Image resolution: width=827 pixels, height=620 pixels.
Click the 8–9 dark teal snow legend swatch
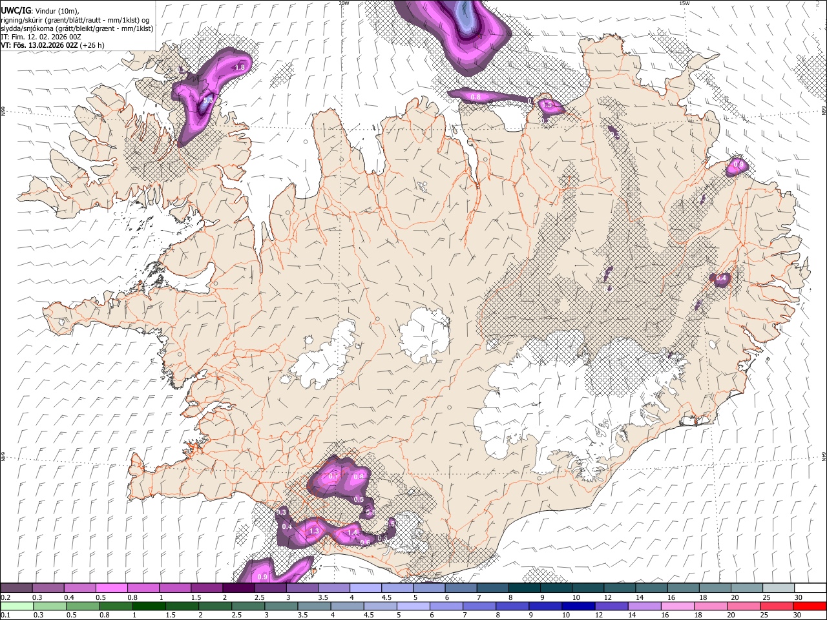click(x=525, y=588)
